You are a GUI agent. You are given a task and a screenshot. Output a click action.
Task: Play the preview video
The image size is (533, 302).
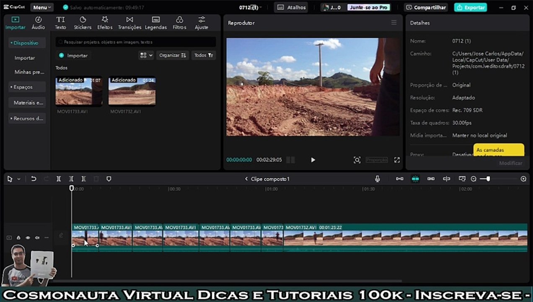tap(313, 160)
